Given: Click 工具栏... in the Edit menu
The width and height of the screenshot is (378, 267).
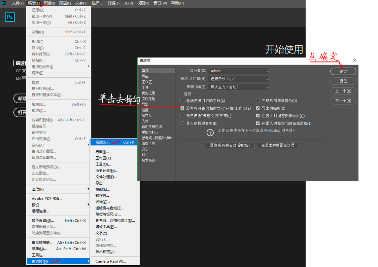Looking at the screenshot, I should [x=59, y=255].
